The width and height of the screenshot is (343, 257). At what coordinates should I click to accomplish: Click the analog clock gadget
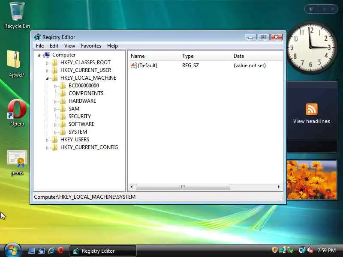point(311,47)
